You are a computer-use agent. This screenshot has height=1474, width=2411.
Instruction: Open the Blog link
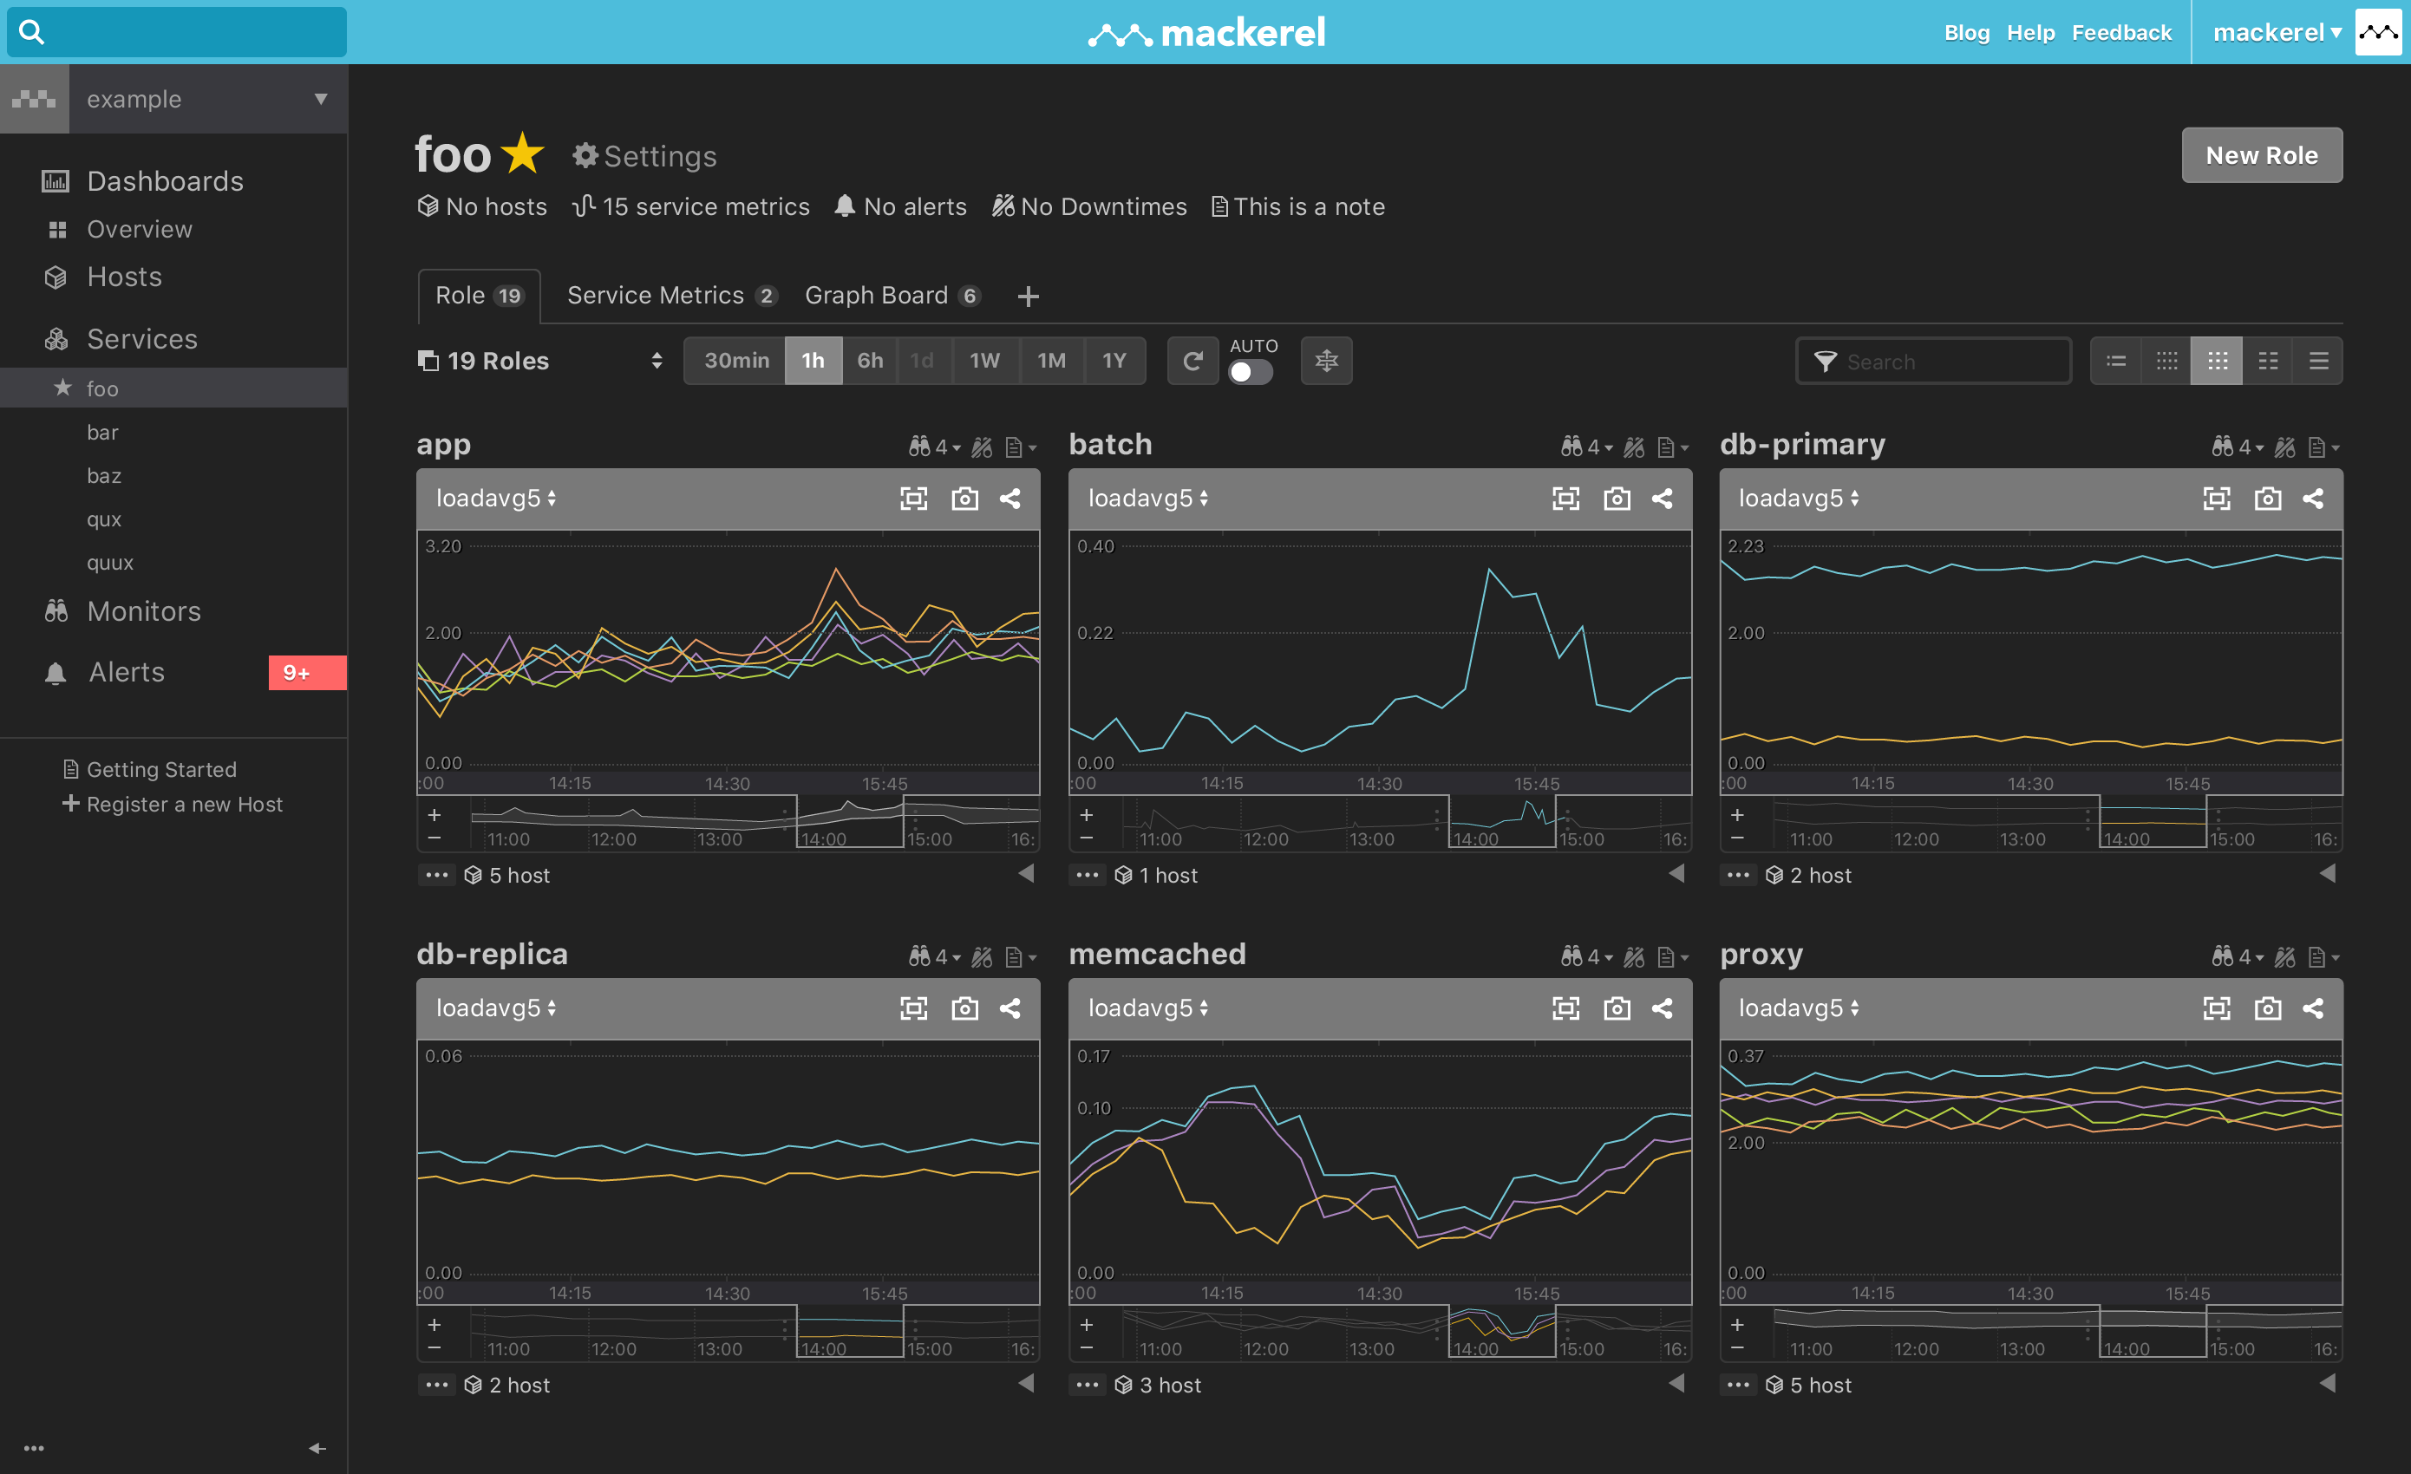point(1967,32)
